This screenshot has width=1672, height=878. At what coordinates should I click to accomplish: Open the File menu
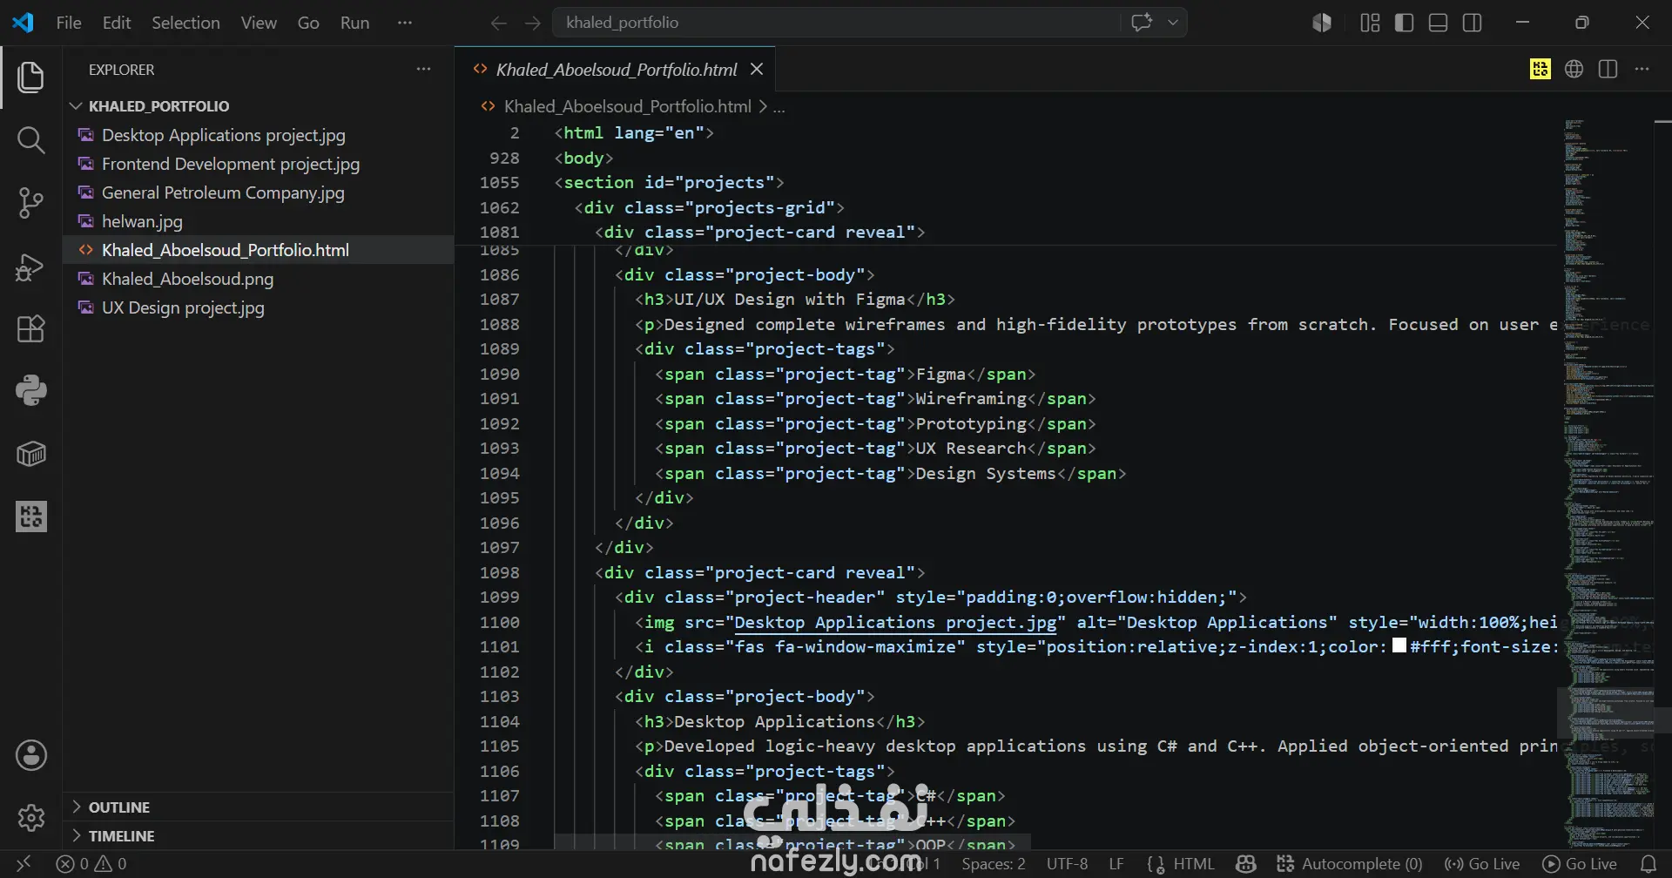pos(69,23)
